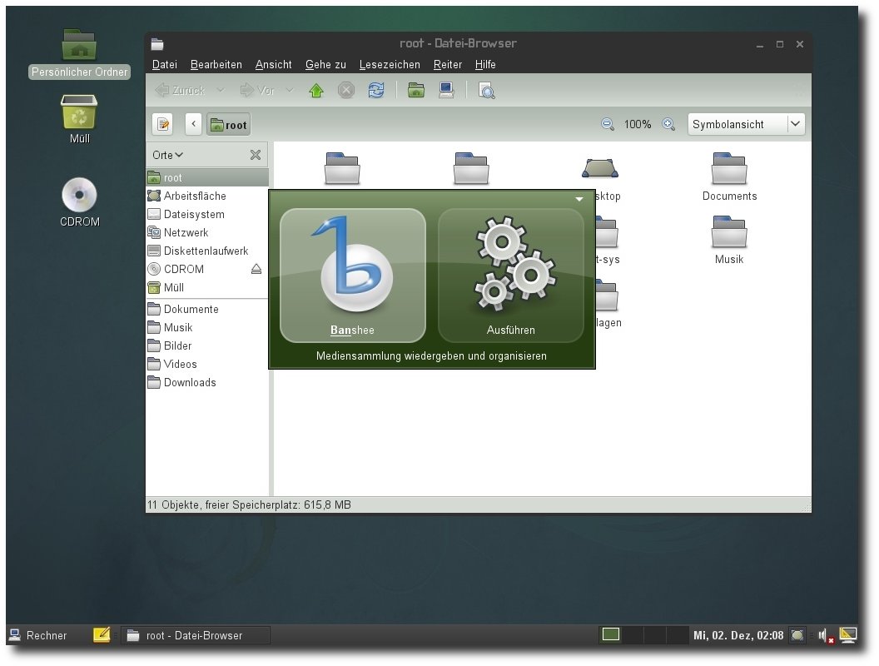Toggle the text location entry mode
The height and width of the screenshot is (666, 879).
pos(162,124)
